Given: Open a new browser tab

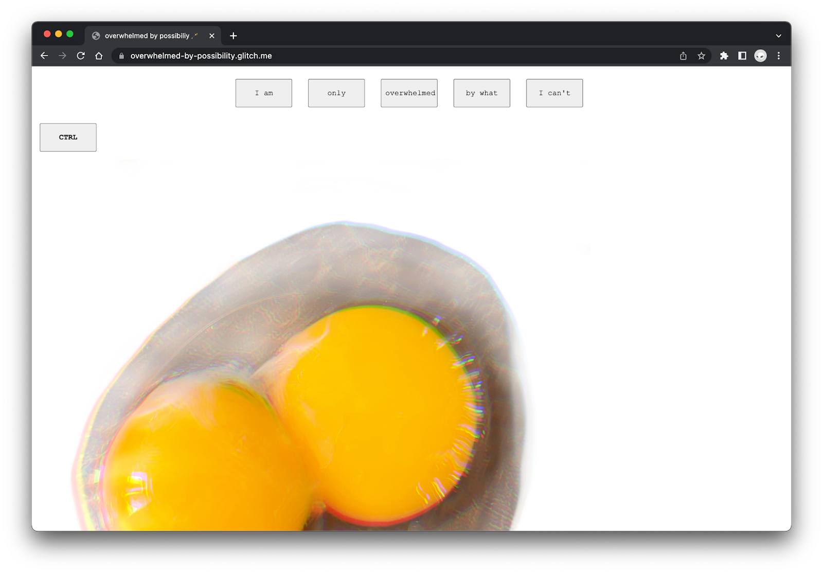Looking at the screenshot, I should click(x=233, y=35).
